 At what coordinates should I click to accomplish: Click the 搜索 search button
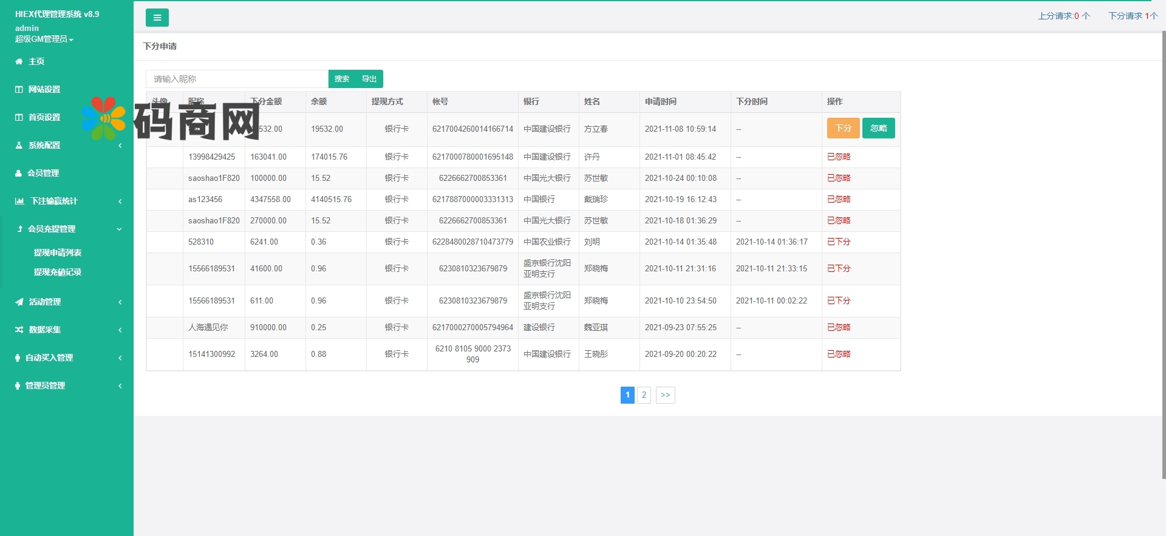[x=342, y=79]
